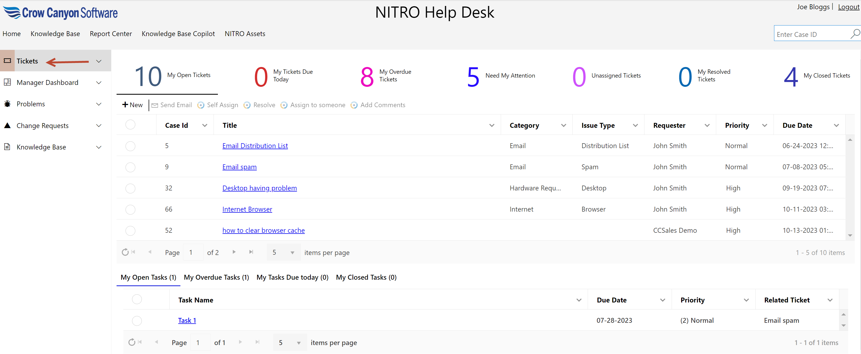This screenshot has height=354, width=861.
Task: Go to previous page of tickets grid
Action: point(150,252)
